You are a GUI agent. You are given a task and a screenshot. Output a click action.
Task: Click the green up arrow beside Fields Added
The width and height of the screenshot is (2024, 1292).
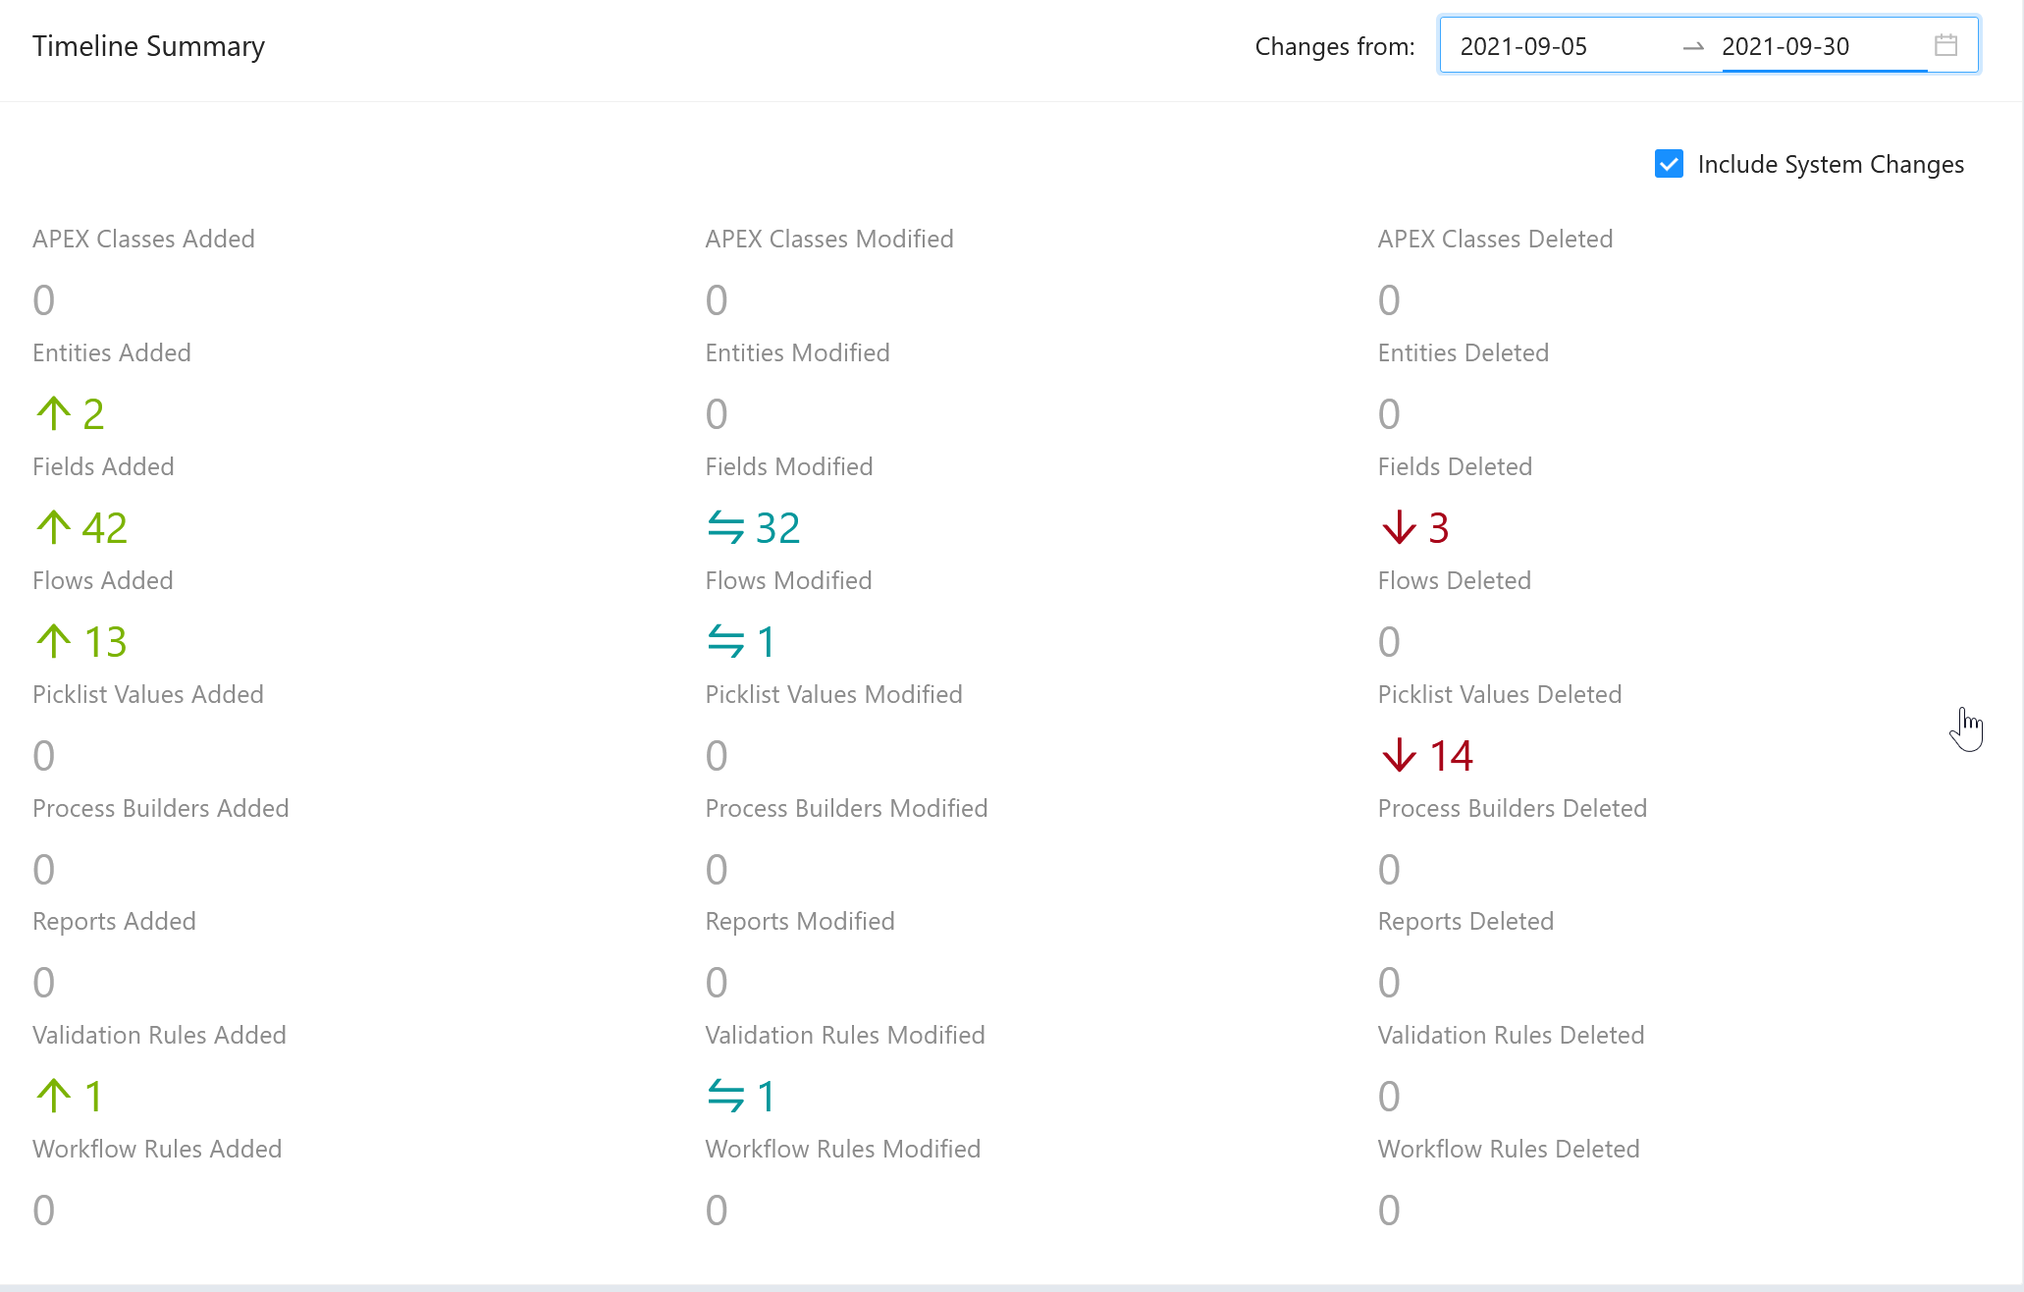click(53, 527)
